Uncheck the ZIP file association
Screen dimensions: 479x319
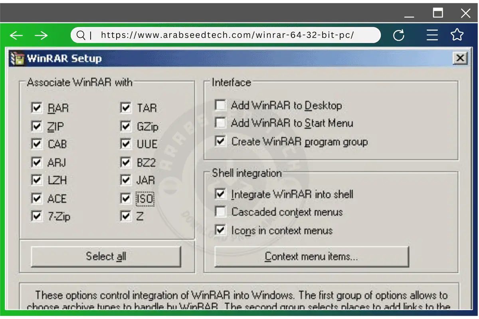tap(37, 126)
